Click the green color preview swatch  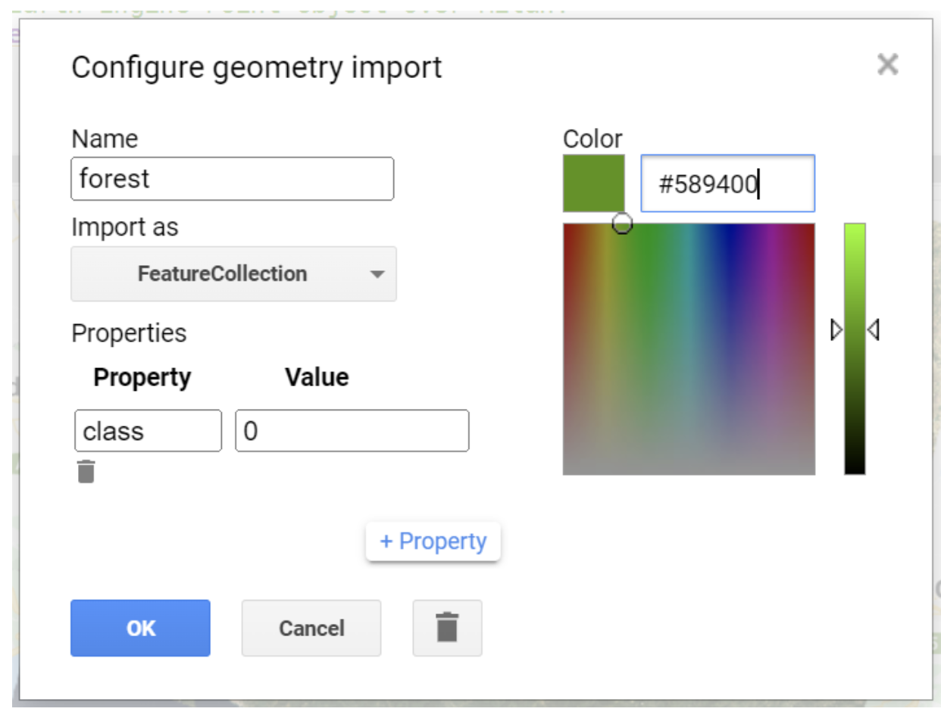click(x=593, y=183)
